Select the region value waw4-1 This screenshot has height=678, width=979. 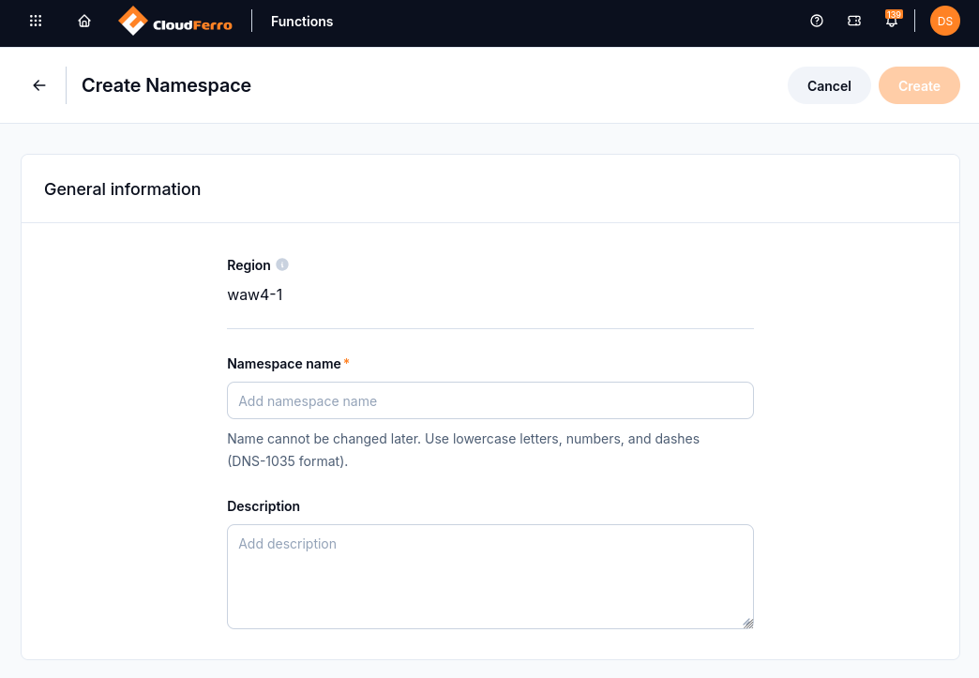(x=255, y=294)
